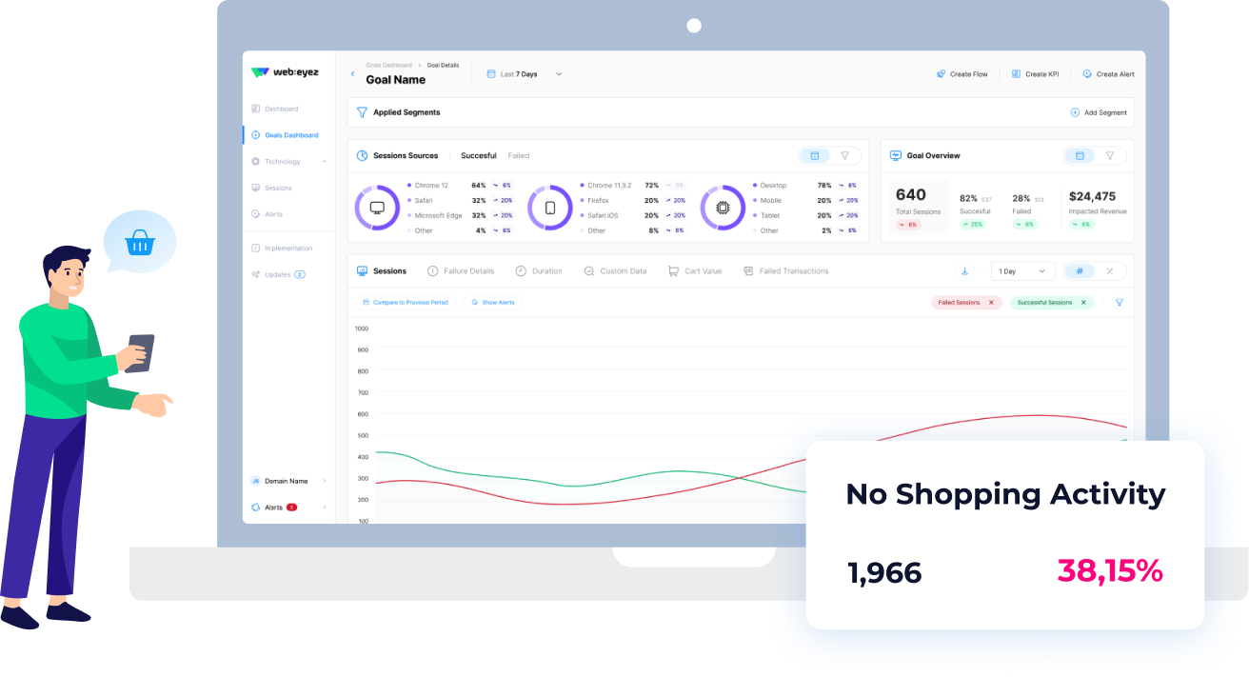Toggle Compare to Previous Period
1249x677 pixels.
coord(405,302)
